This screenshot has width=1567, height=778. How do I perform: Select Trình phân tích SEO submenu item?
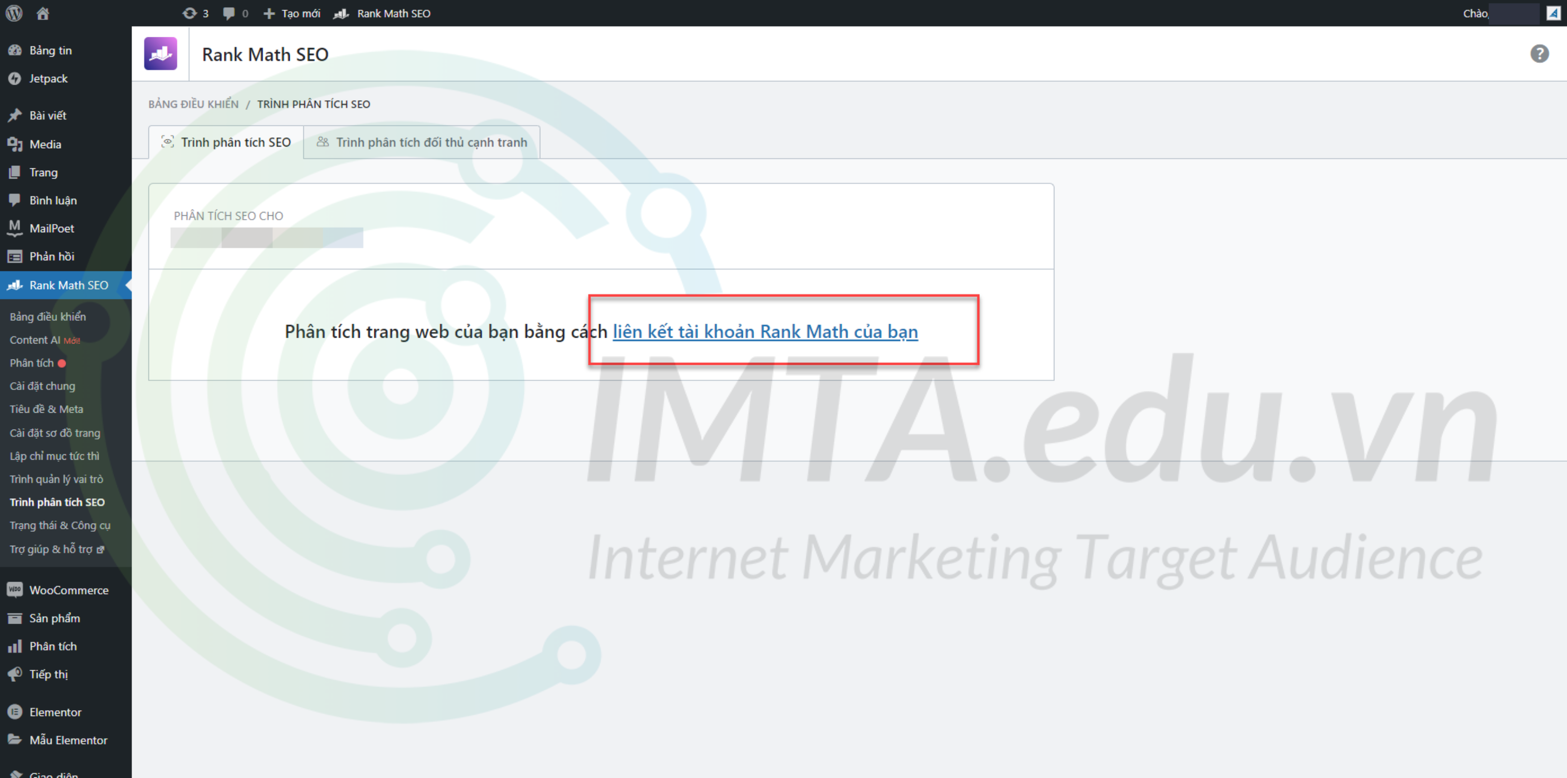pyautogui.click(x=57, y=502)
